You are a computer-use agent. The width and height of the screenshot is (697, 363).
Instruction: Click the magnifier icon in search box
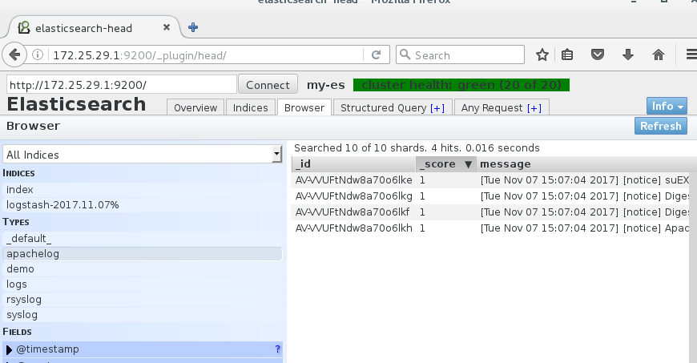[x=405, y=54]
